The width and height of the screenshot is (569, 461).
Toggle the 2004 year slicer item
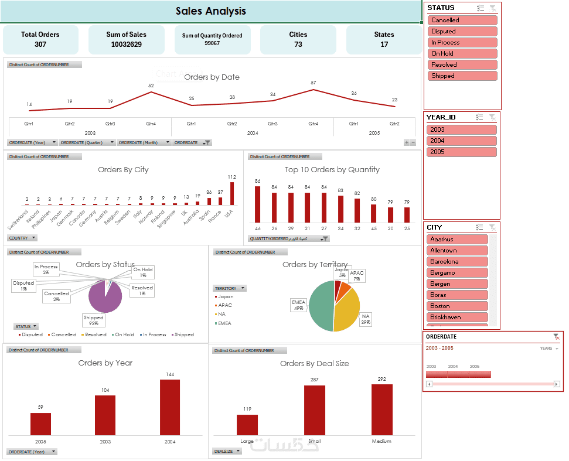[x=462, y=141]
